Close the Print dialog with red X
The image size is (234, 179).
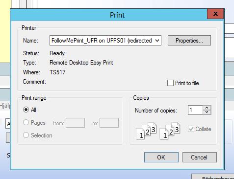215,14
